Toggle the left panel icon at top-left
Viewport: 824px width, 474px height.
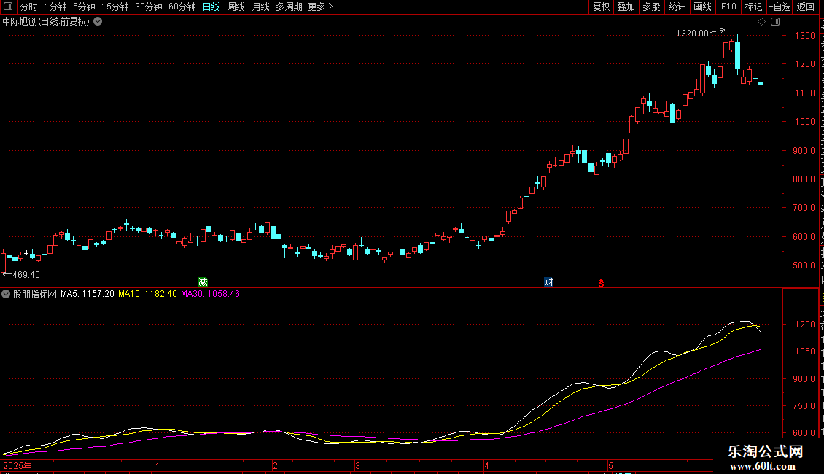pos(8,7)
